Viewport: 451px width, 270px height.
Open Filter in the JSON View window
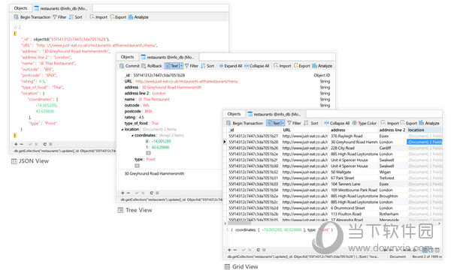59,17
